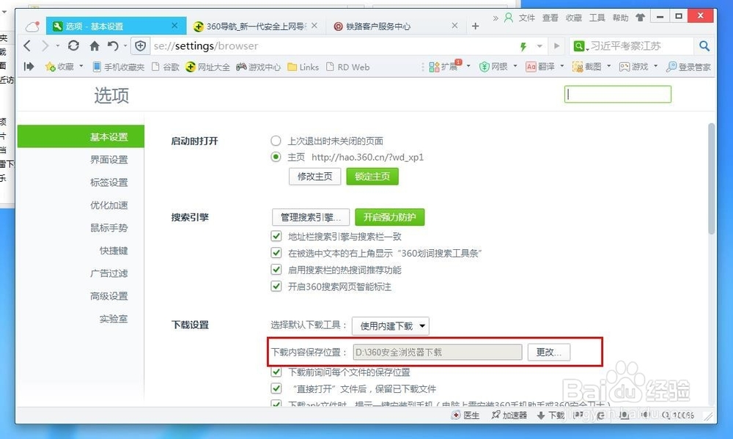Toggle 360划词搜索工具条 display checkbox

point(276,253)
